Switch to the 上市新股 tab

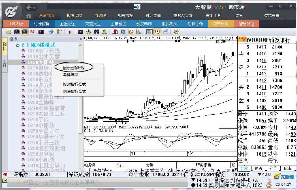[119, 24]
